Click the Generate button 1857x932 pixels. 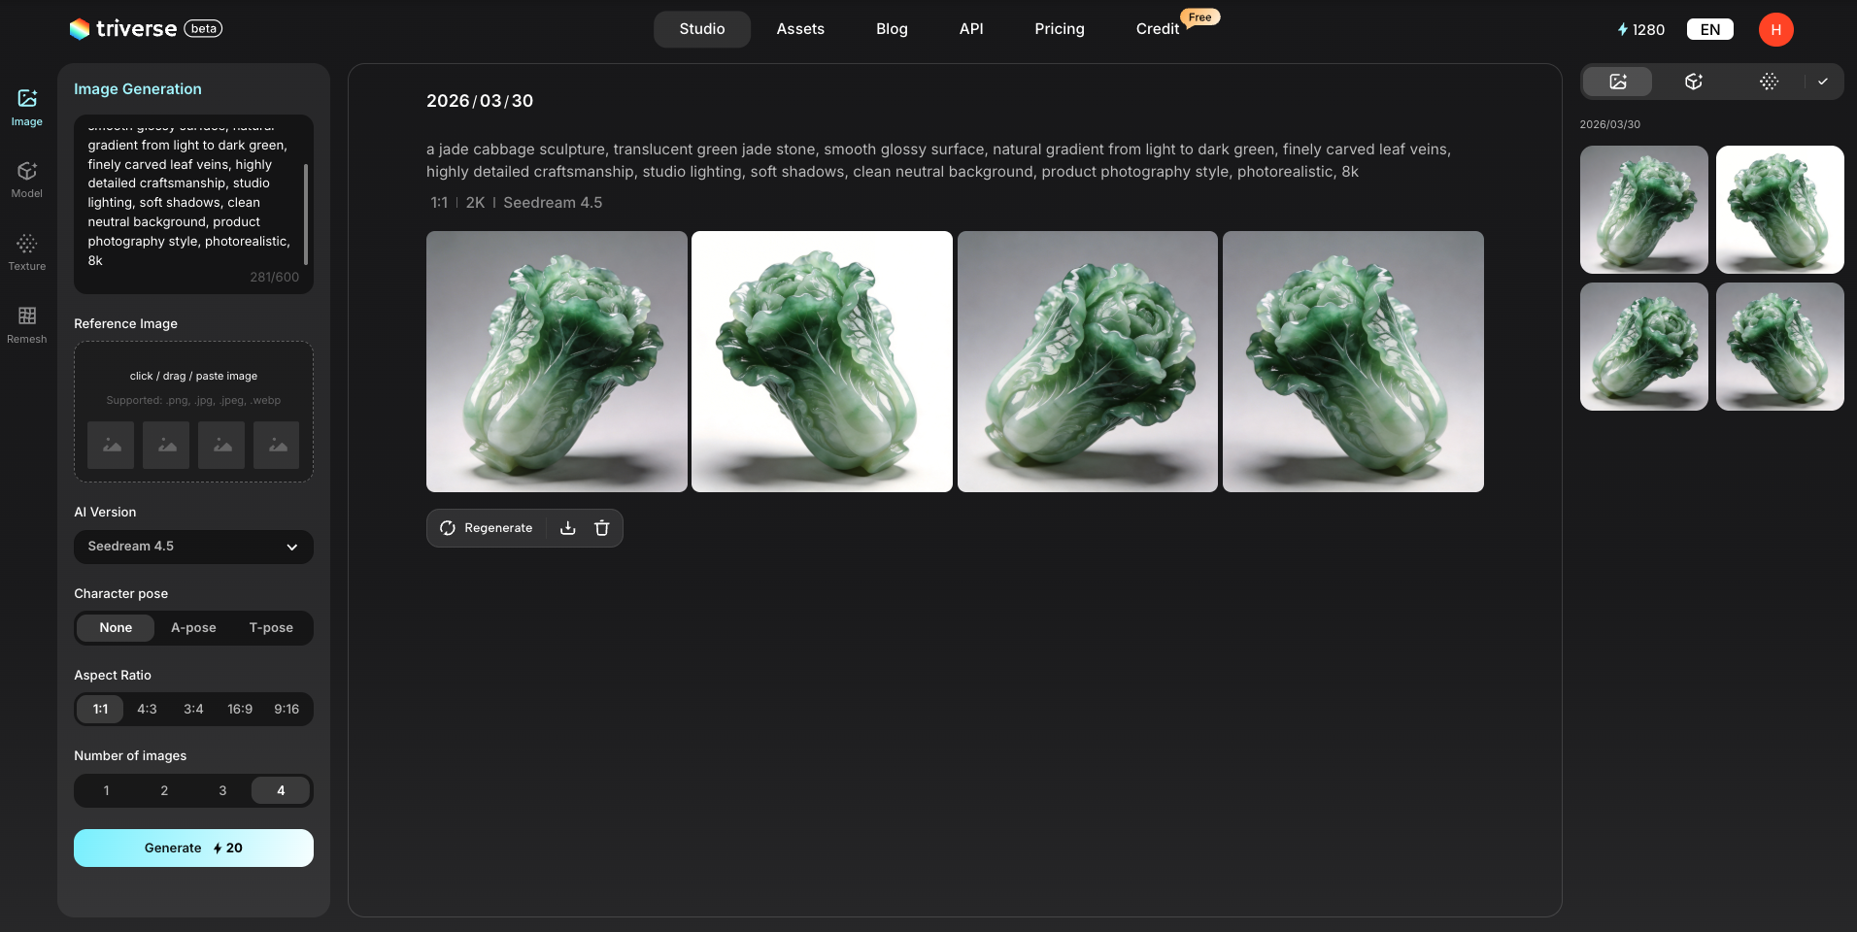point(193,848)
